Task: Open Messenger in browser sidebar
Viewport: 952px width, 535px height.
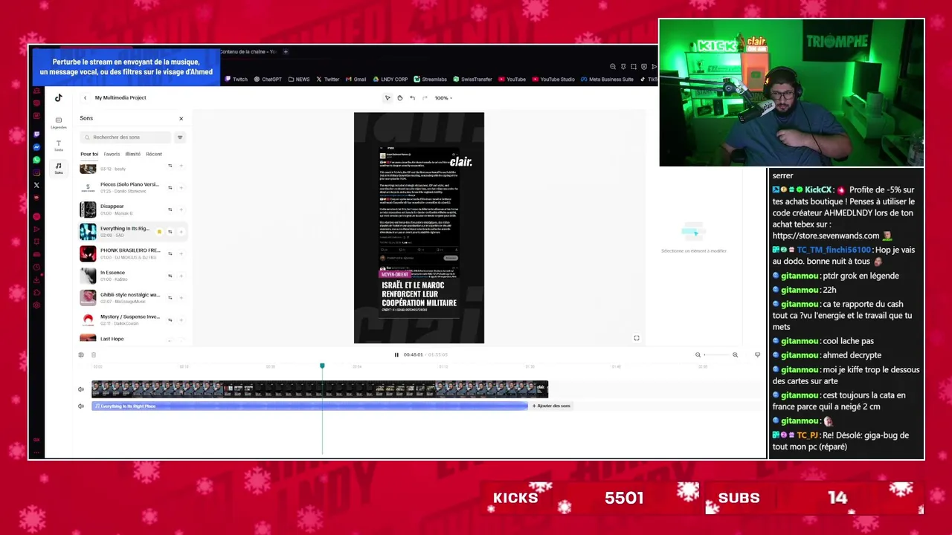Action: pyautogui.click(x=36, y=147)
